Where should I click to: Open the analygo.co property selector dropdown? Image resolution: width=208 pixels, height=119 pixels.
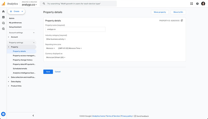click(29, 5)
